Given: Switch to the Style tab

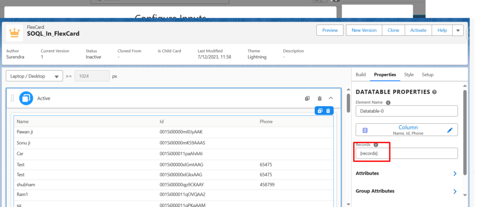Looking at the screenshot, I should (x=409, y=75).
